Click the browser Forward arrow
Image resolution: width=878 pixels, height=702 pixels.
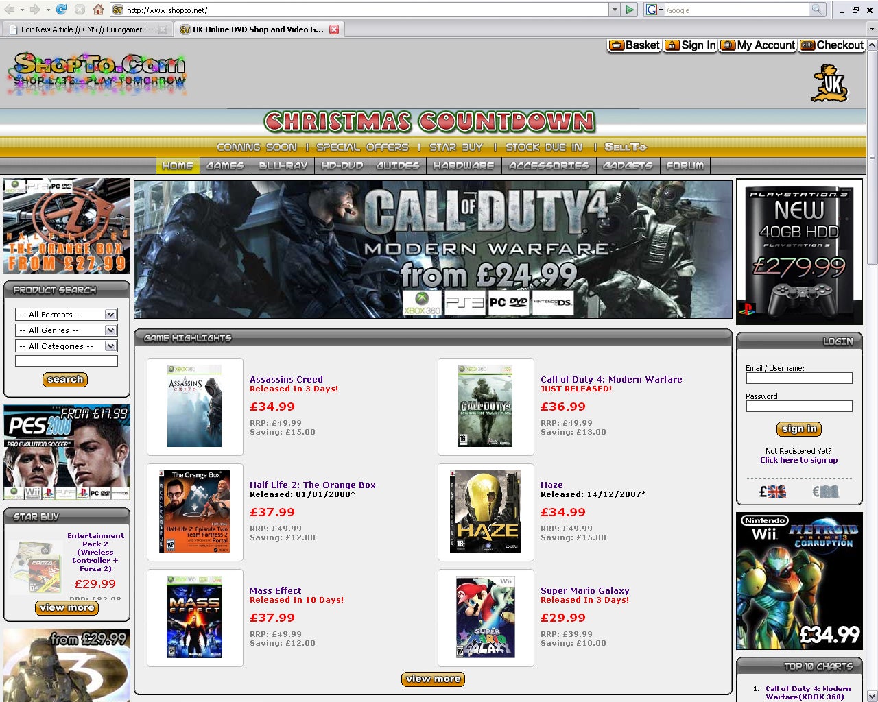(34, 10)
